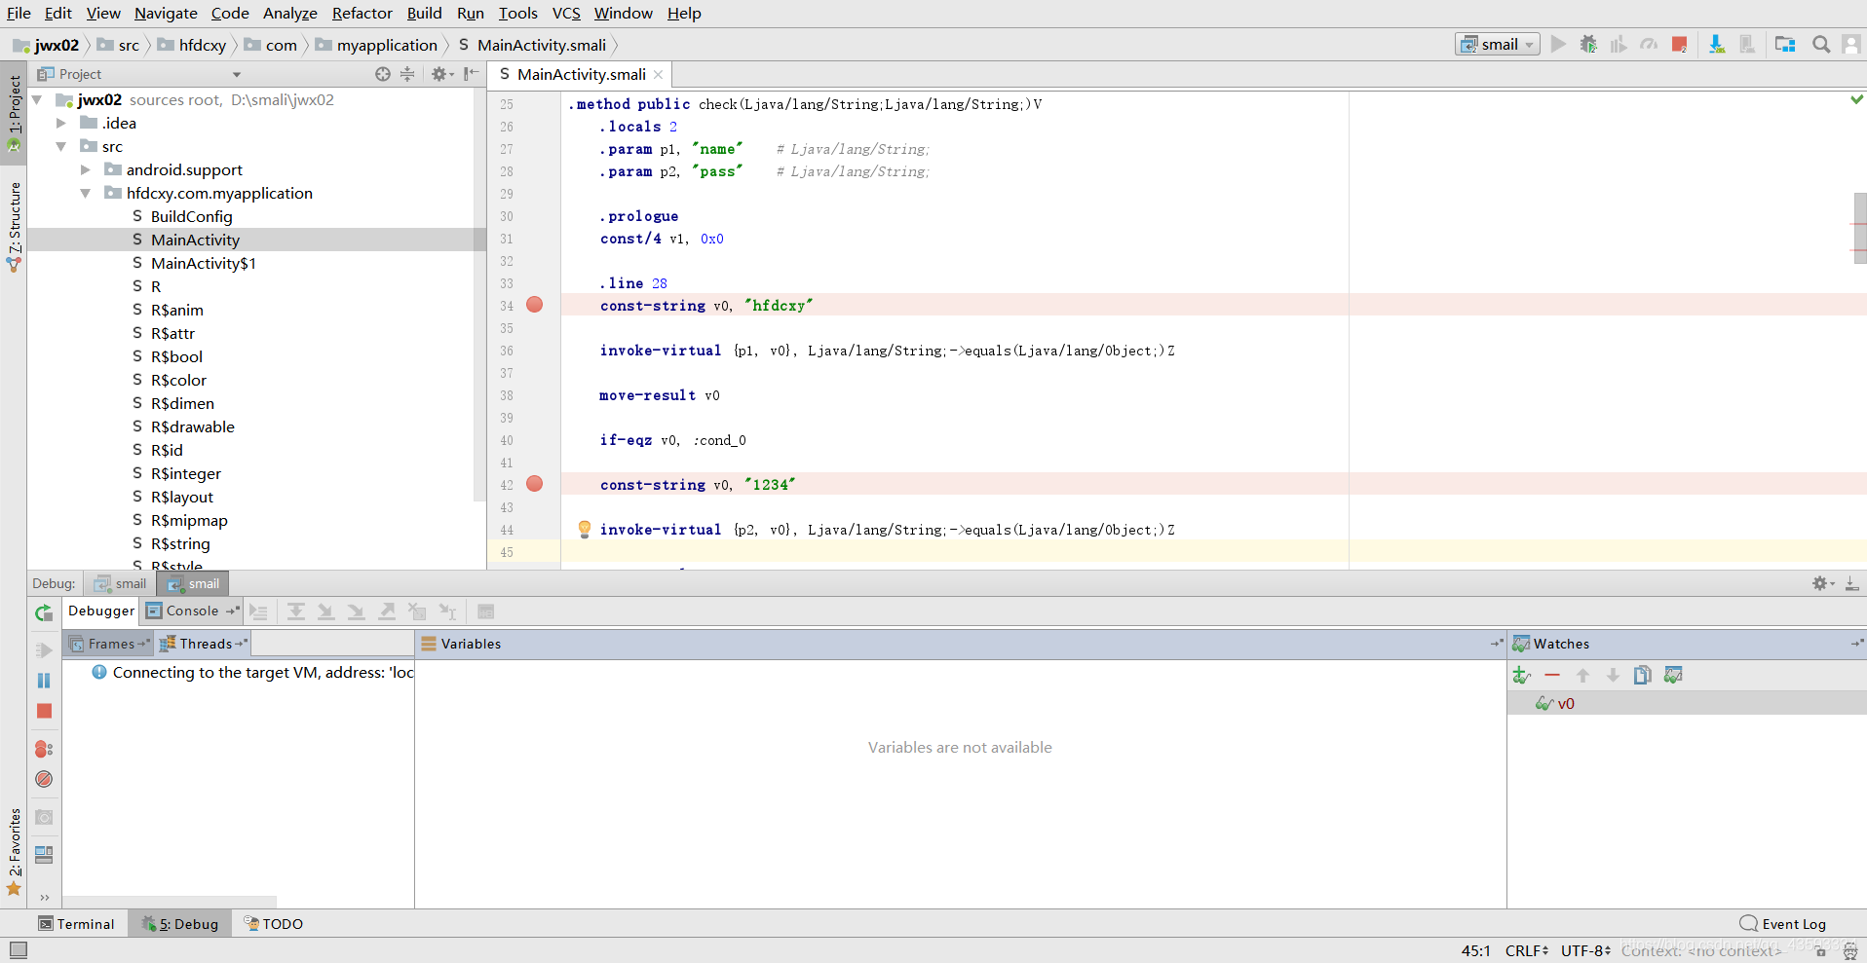Screen dimensions: 1867x963
Task: Open Search Everywhere magnifier
Action: point(1820,45)
